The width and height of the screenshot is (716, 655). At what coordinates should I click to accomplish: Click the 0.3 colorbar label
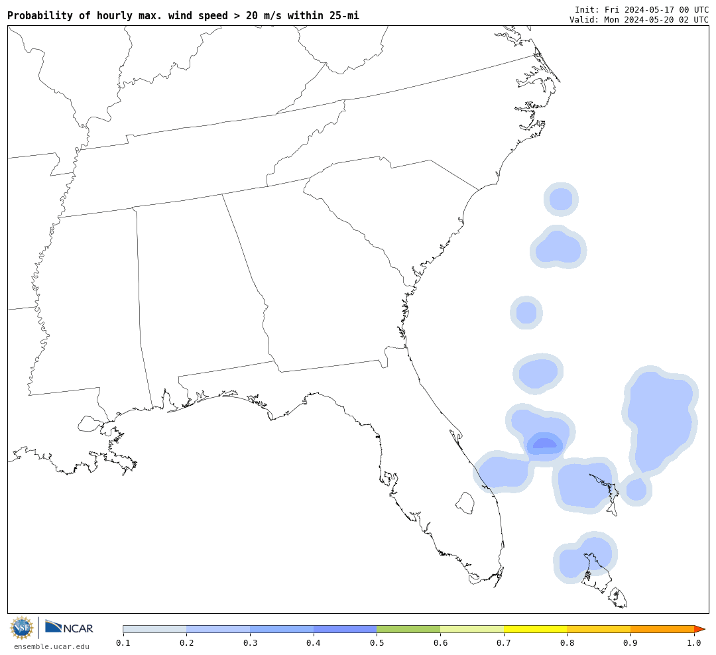tap(250, 643)
